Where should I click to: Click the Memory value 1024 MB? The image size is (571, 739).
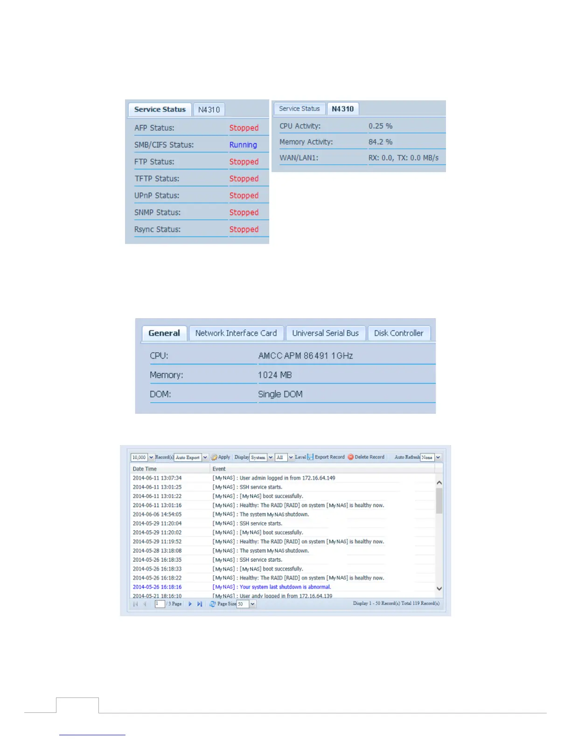275,375
